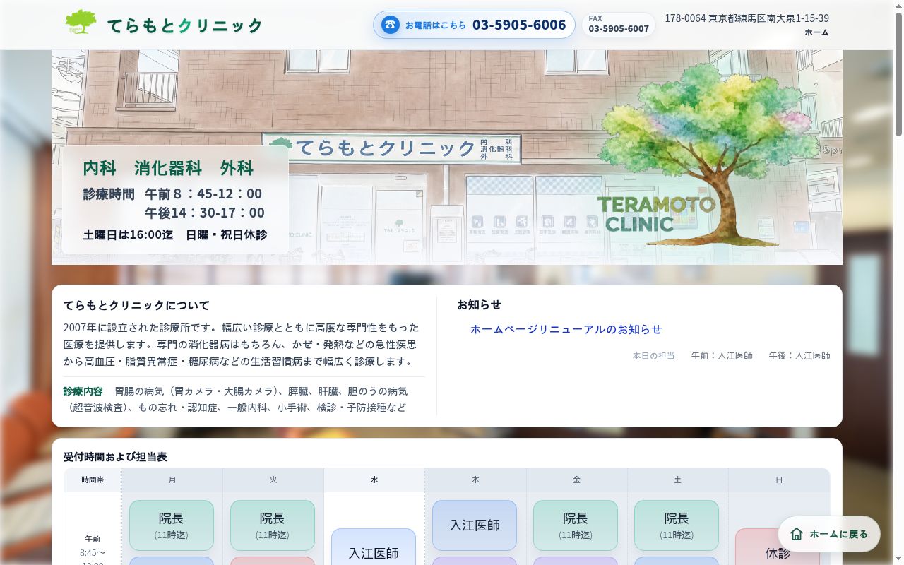Open ホームページリニューアルのお知らせ link
Viewport: 904px width, 565px height.
566,329
